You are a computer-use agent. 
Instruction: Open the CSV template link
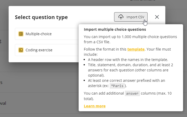click(136, 49)
